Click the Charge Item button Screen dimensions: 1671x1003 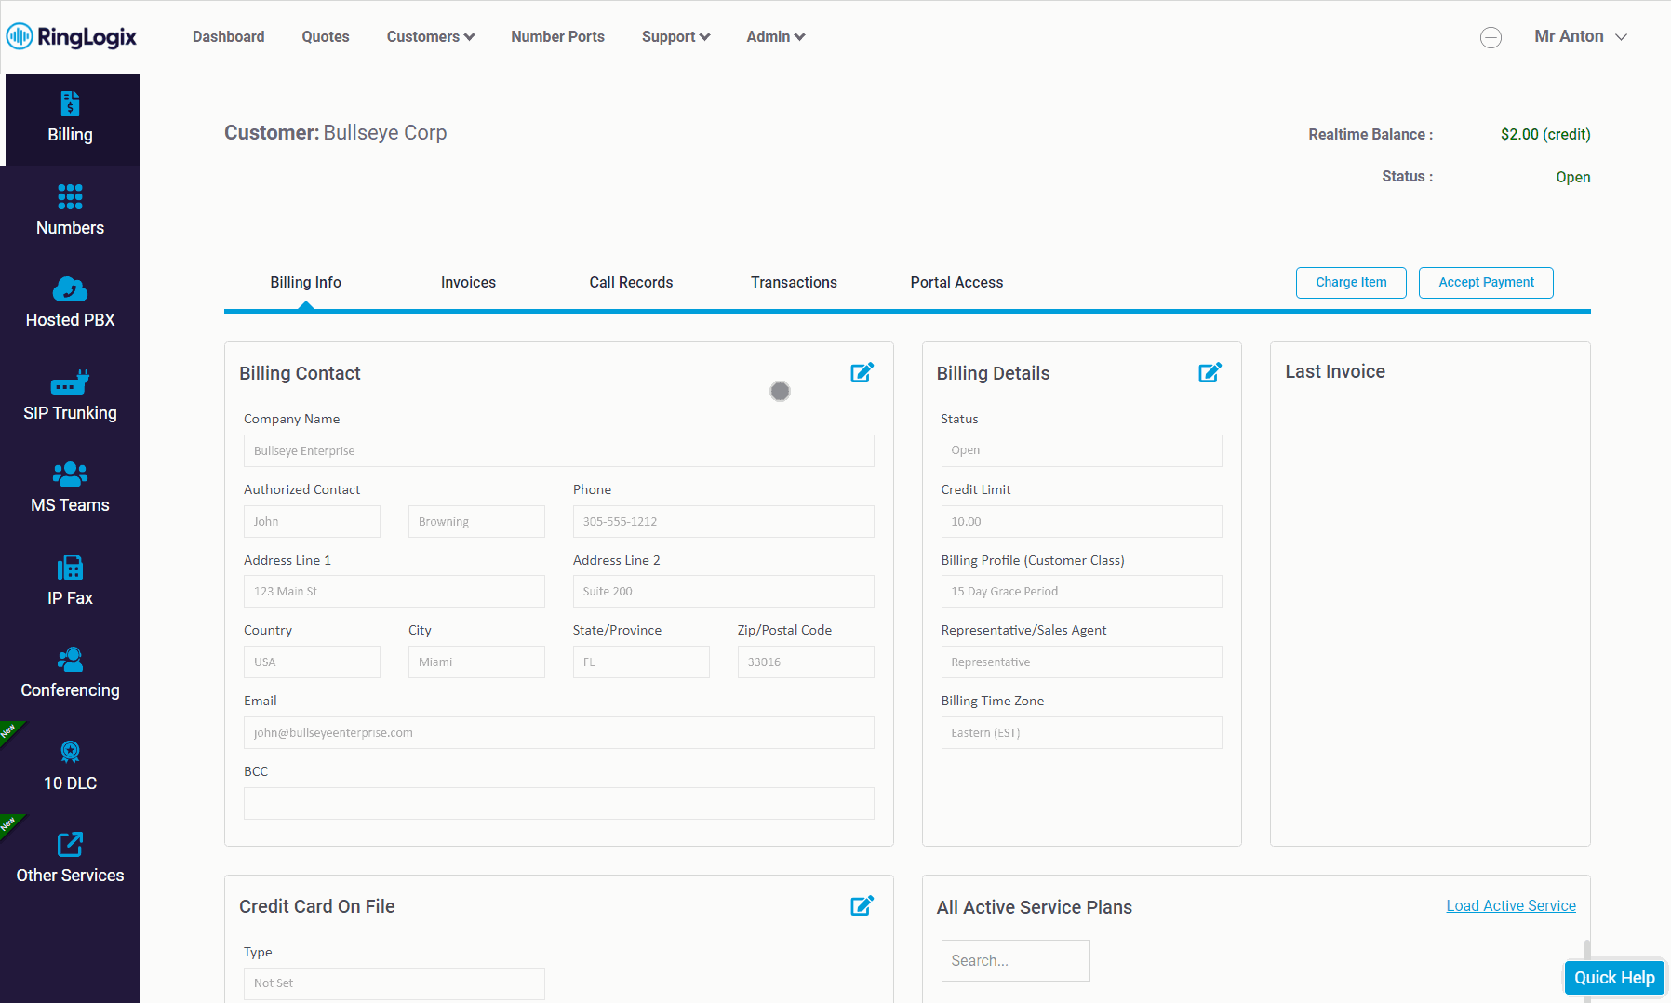(x=1351, y=282)
